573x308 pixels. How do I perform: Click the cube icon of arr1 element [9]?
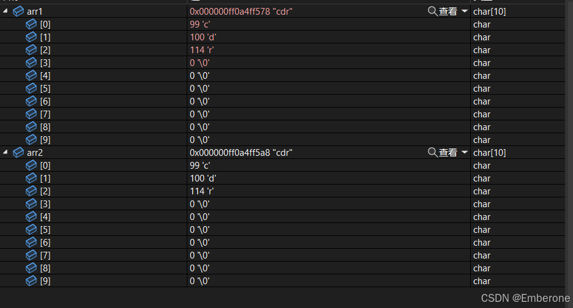(31, 139)
